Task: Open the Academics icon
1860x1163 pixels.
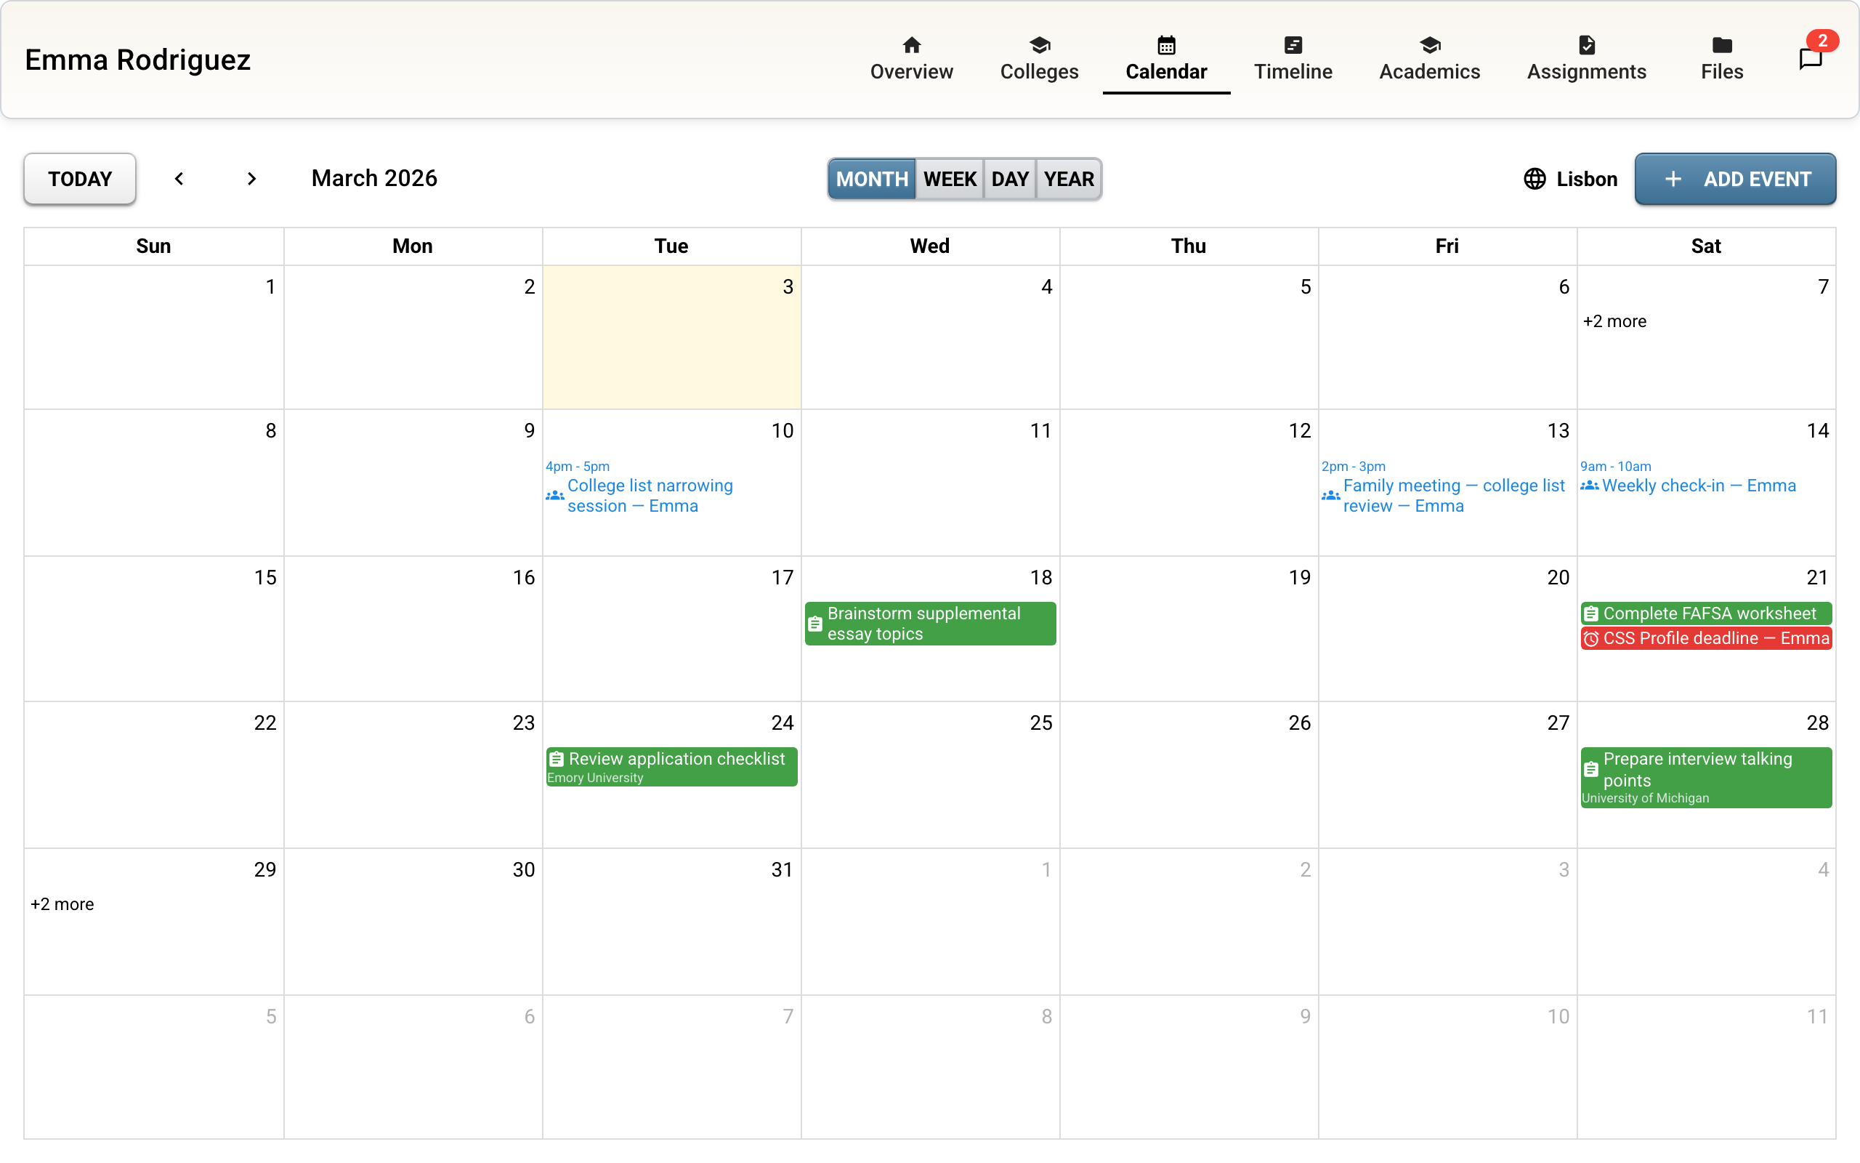Action: 1430,45
